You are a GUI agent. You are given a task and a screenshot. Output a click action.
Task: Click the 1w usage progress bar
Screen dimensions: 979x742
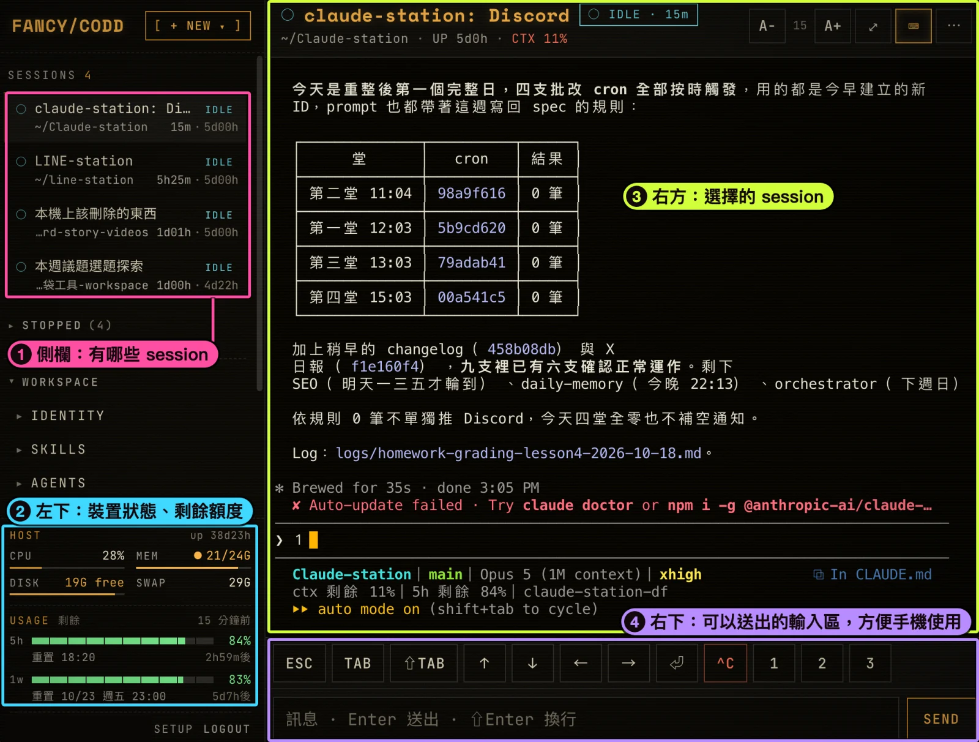coord(122,680)
